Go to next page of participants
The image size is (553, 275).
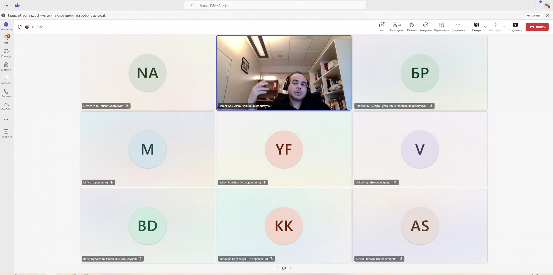point(290,268)
